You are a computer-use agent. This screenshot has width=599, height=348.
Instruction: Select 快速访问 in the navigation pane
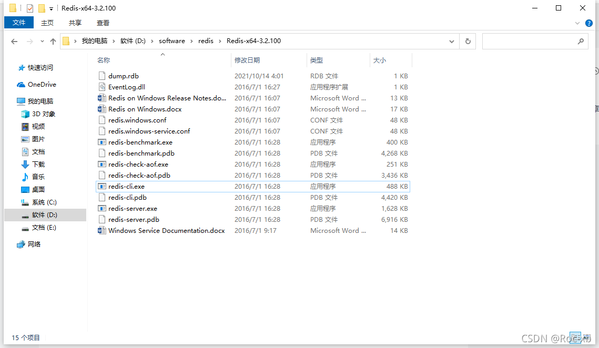click(36, 68)
